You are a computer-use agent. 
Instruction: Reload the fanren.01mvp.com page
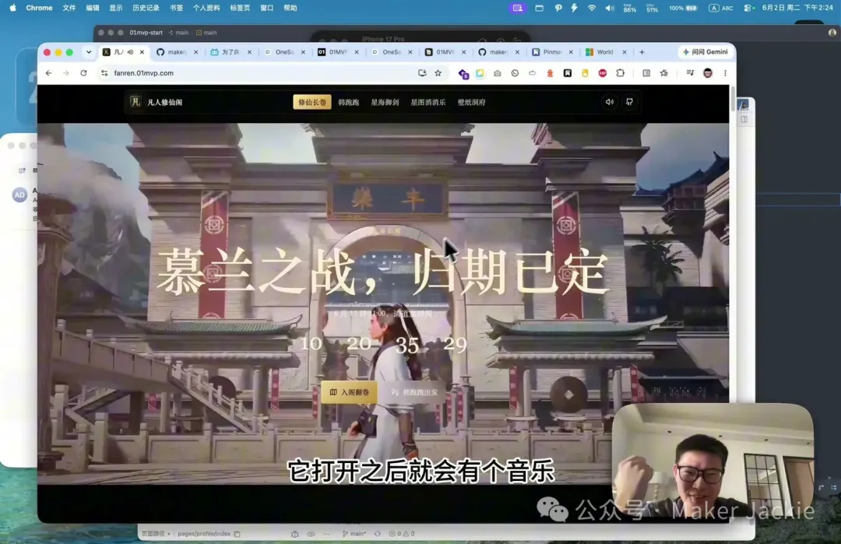click(83, 73)
